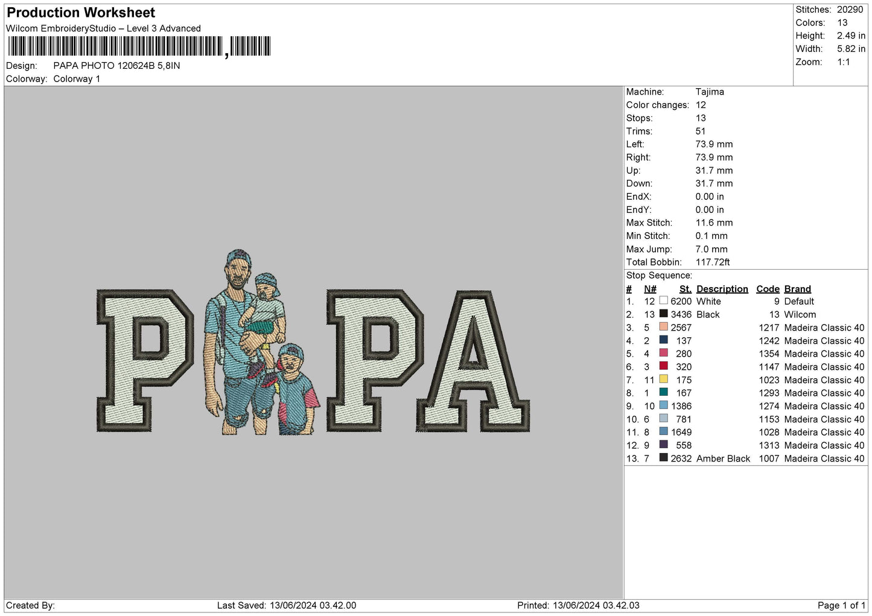
Task: Click the Up value 31.7 mm
Action: click(x=714, y=171)
